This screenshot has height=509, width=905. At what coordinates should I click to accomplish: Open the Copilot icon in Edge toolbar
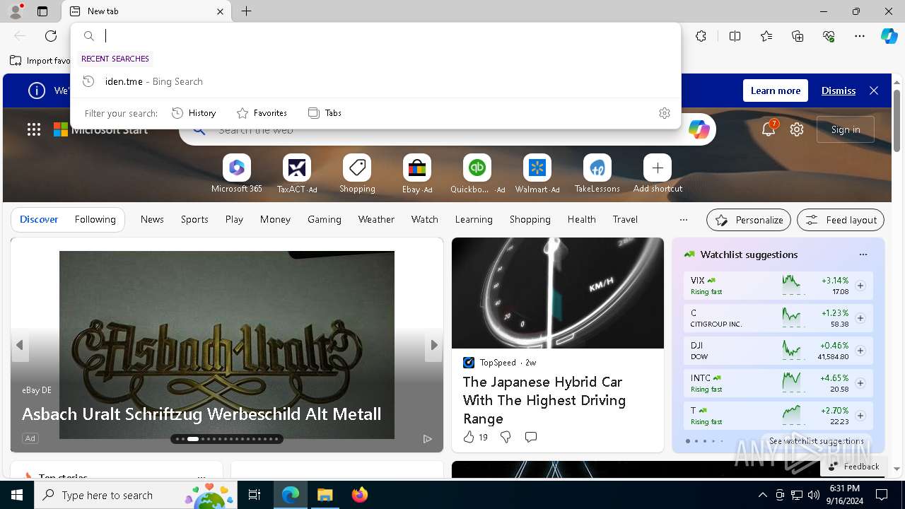[889, 36]
